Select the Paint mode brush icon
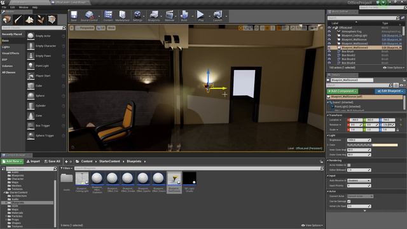 tap(18, 20)
